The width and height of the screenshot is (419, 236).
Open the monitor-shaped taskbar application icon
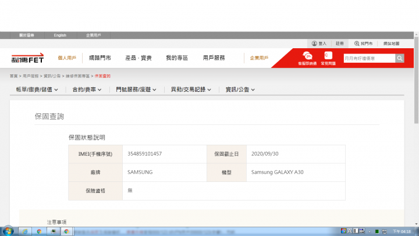(x=53, y=231)
